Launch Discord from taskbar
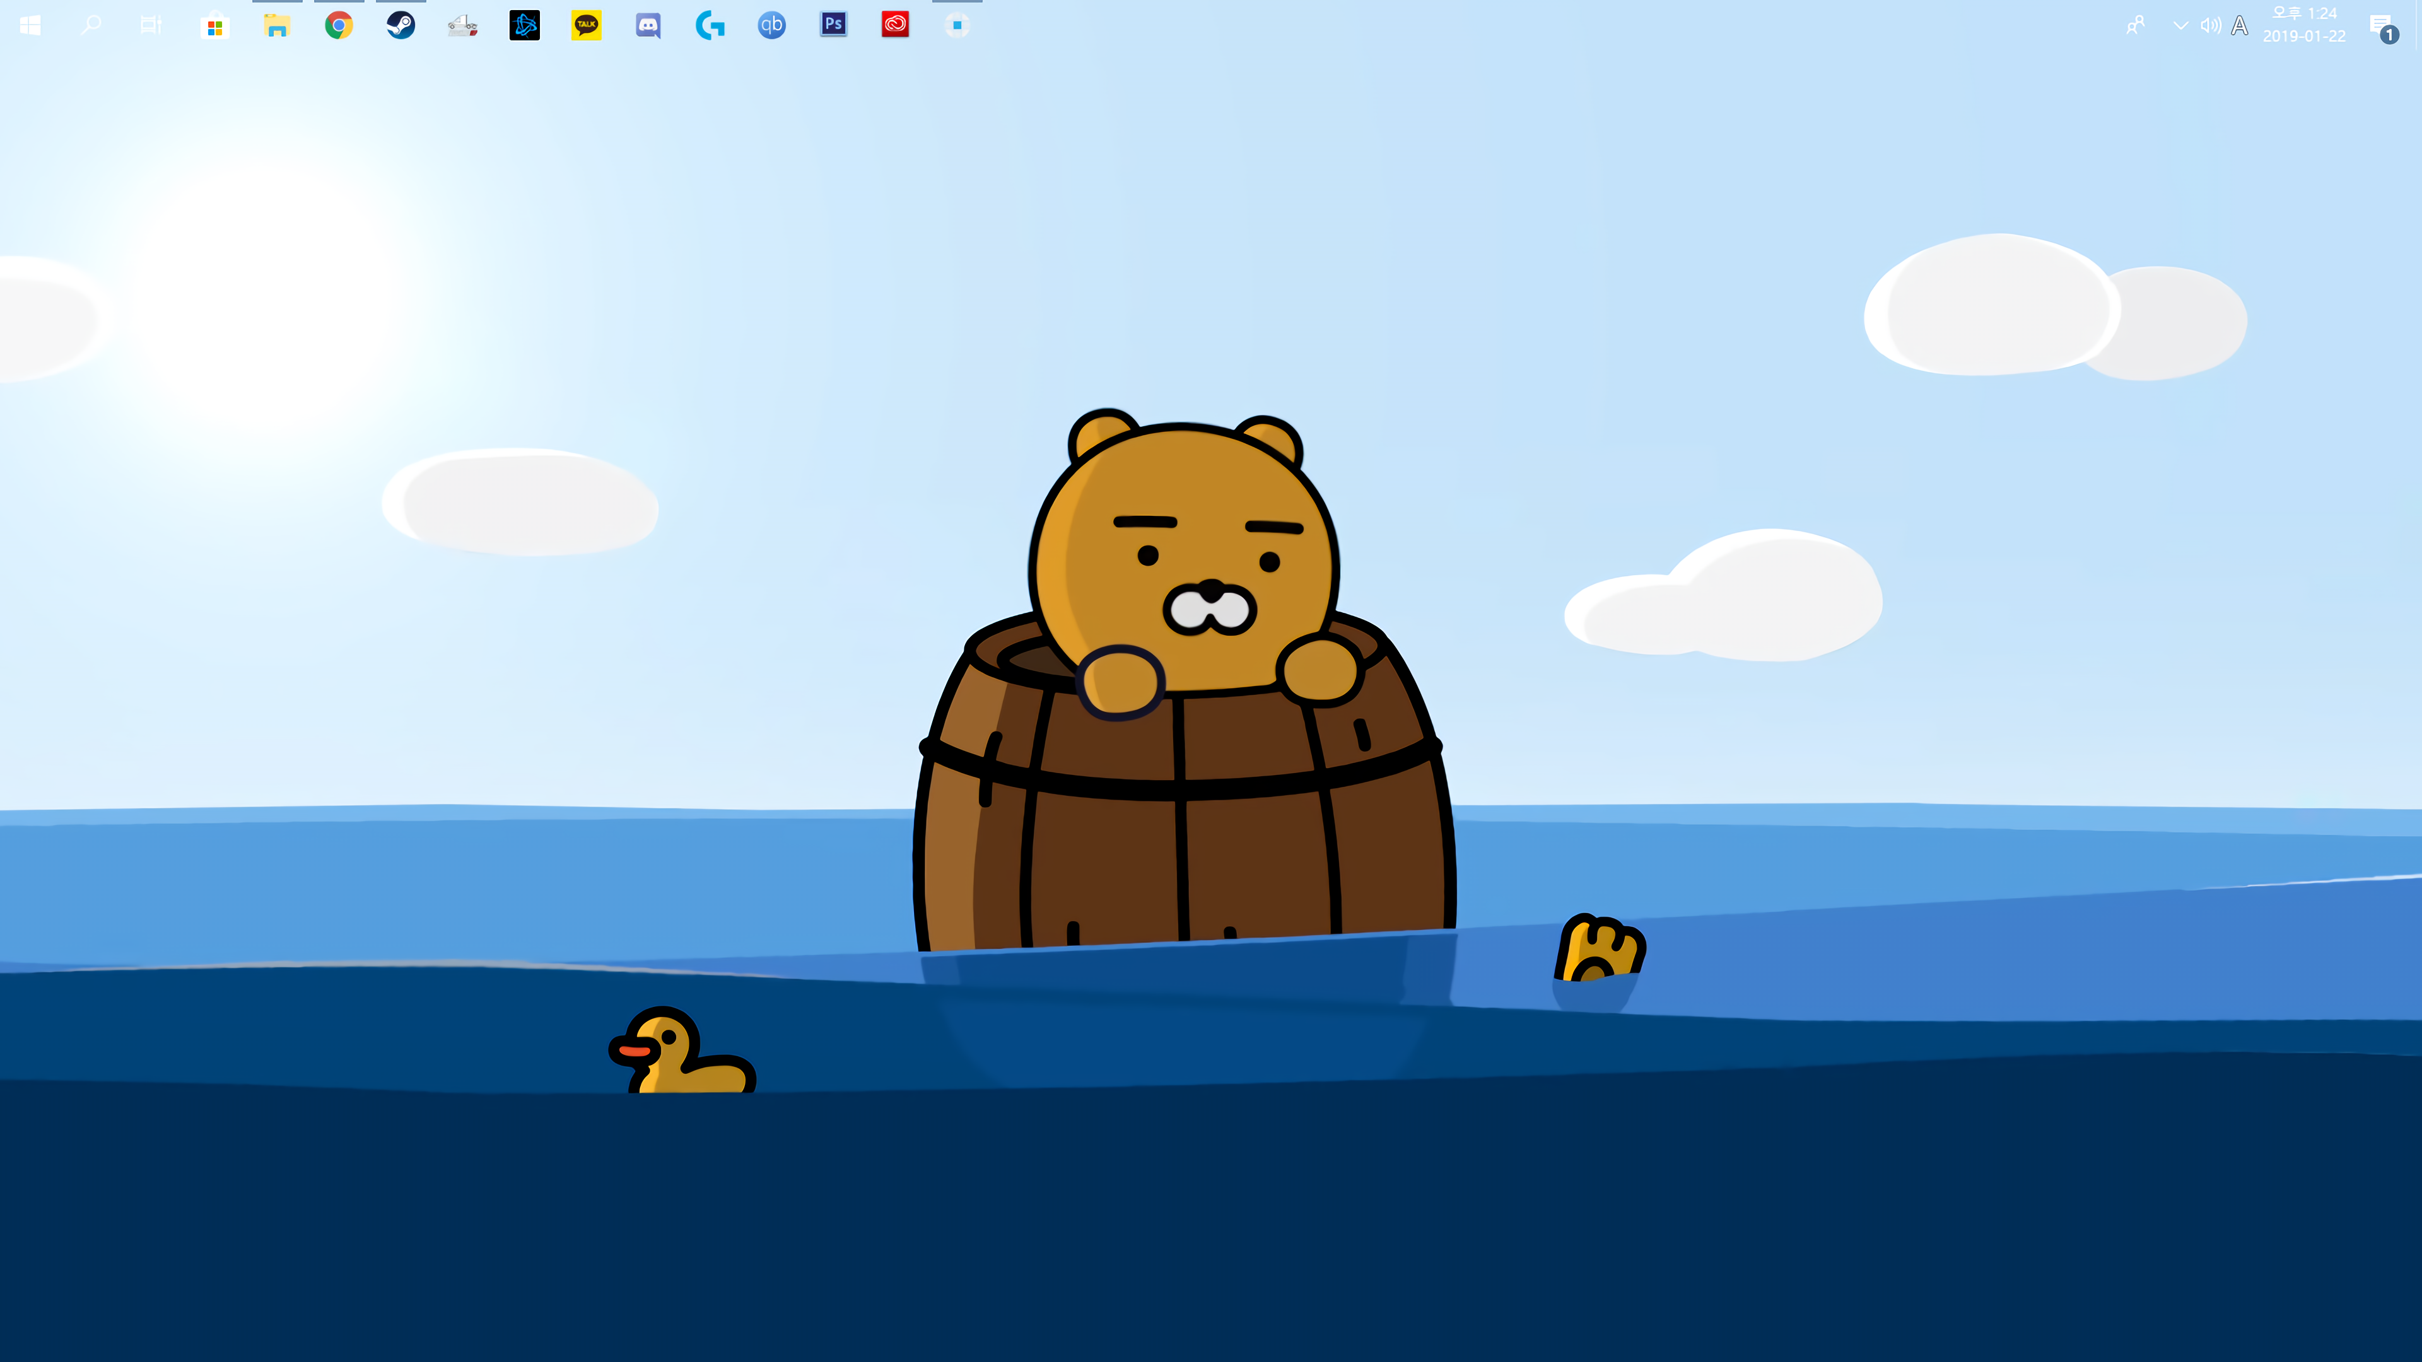 [x=648, y=25]
